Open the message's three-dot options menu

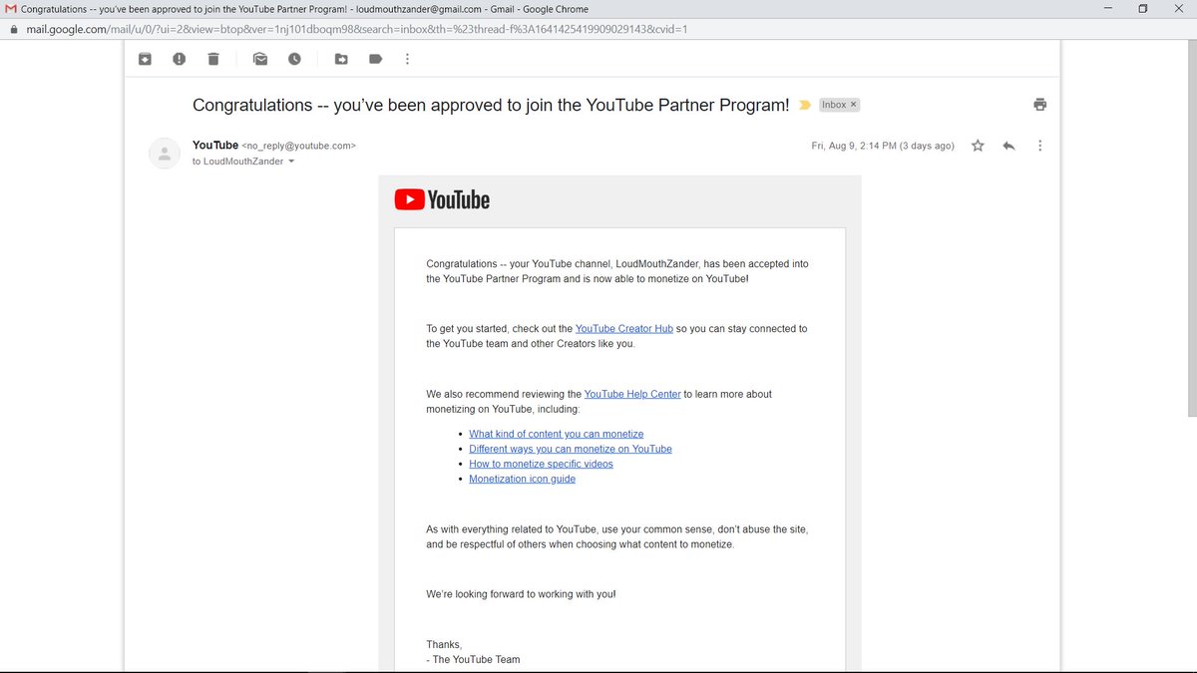[x=1040, y=146]
